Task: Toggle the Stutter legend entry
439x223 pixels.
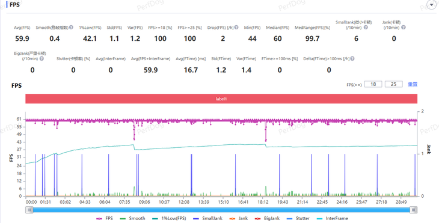Action: click(298, 219)
